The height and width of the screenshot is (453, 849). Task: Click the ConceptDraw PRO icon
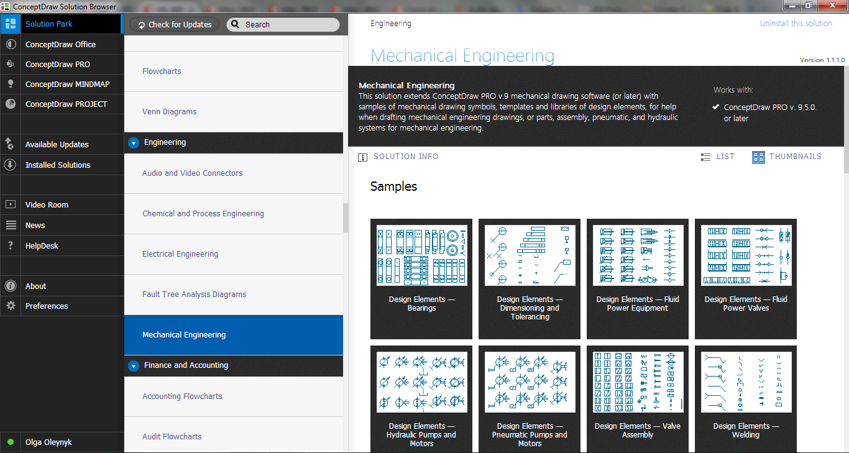tap(11, 64)
